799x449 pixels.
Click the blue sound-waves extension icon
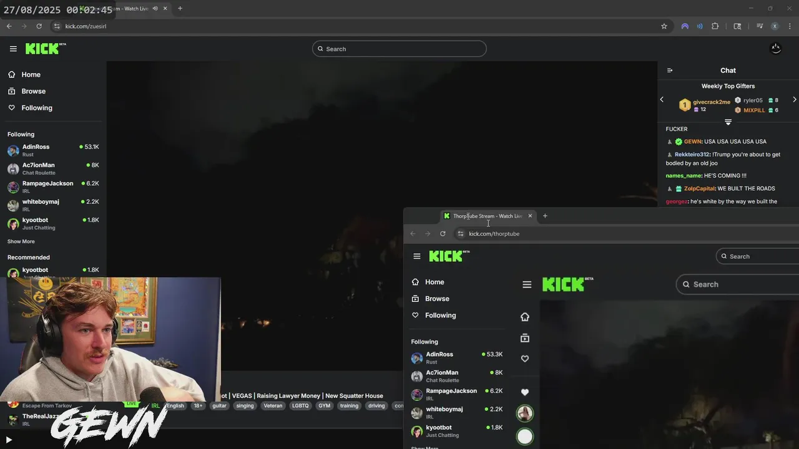pos(700,26)
